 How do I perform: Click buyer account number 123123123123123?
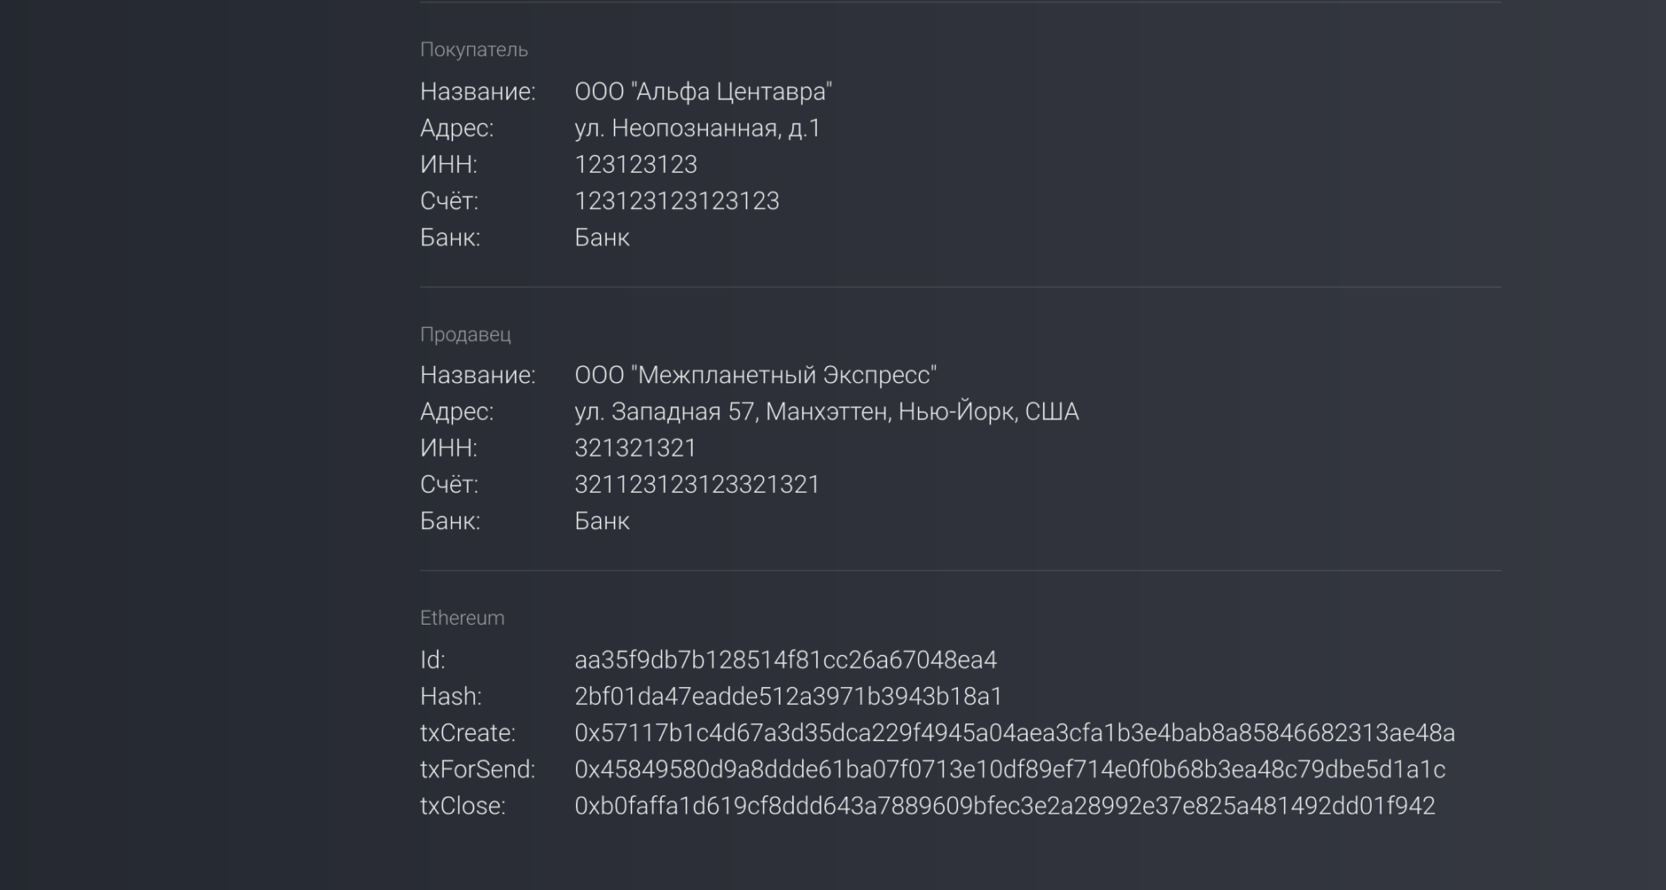[676, 201]
